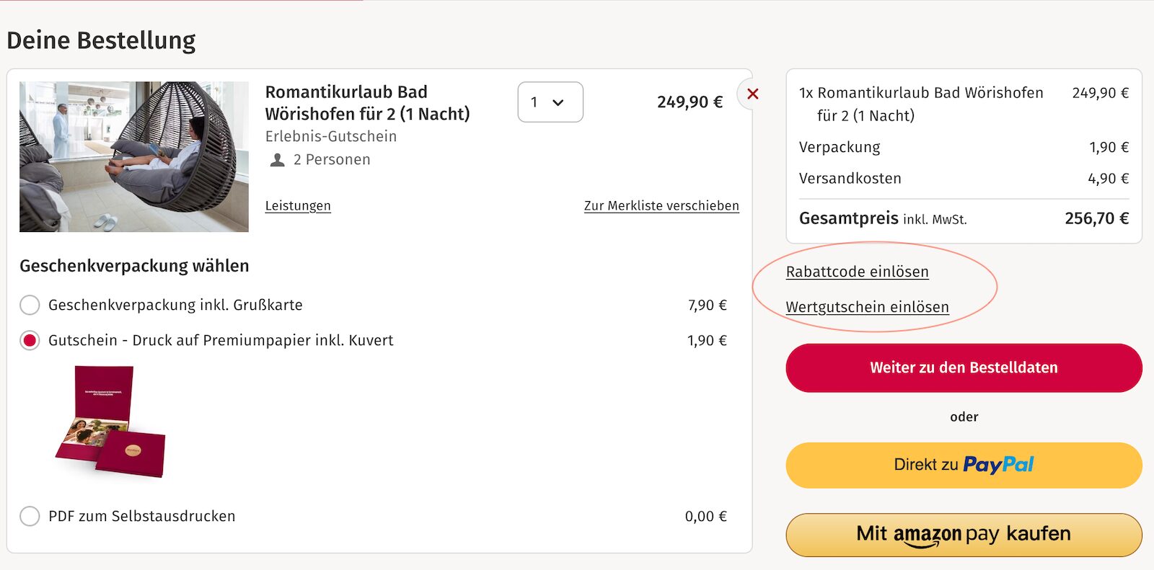This screenshot has height=570, width=1154.
Task: Select Geschenkverpackung inkl. Grußkarte option
Action: click(x=30, y=305)
